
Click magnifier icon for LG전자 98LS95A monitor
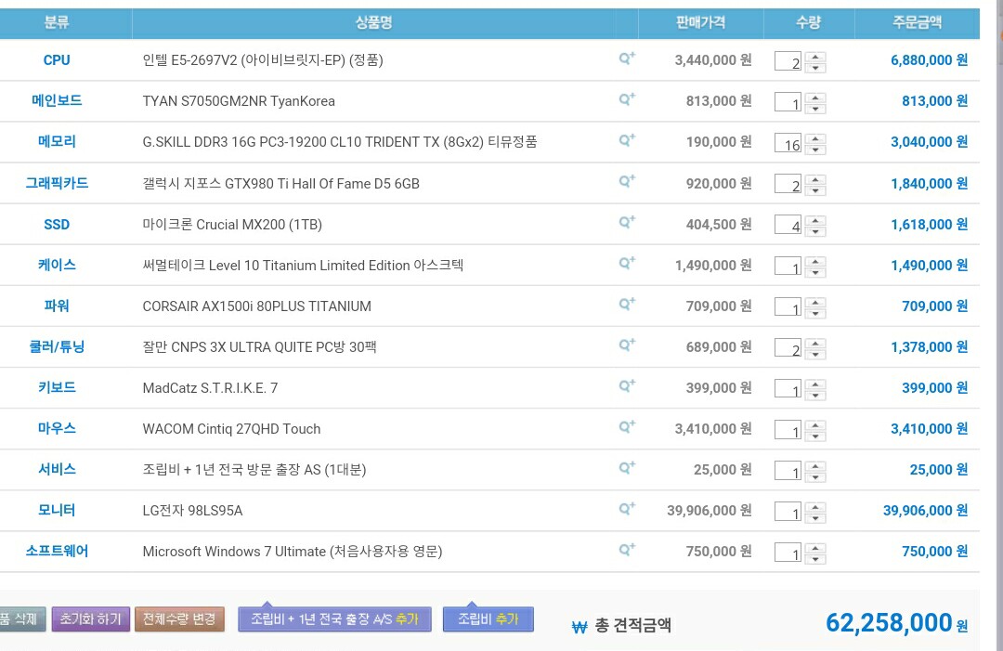point(627,509)
